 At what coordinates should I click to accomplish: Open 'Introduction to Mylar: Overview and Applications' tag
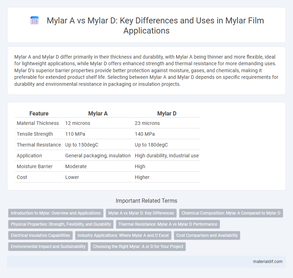56,213
